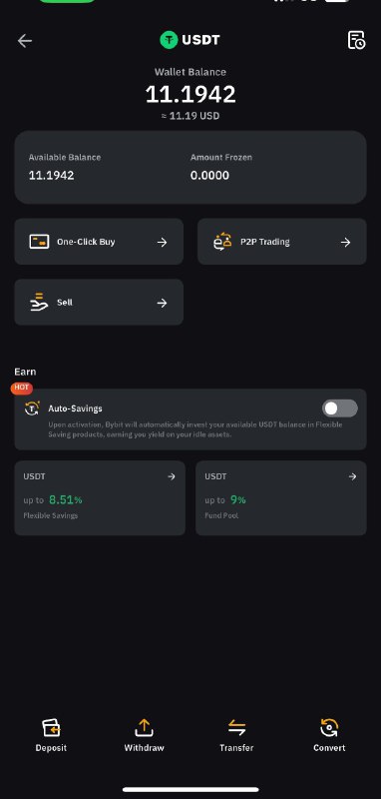This screenshot has width=381, height=799.
Task: Tap the Auto-Savings coin icon
Action: (33, 408)
